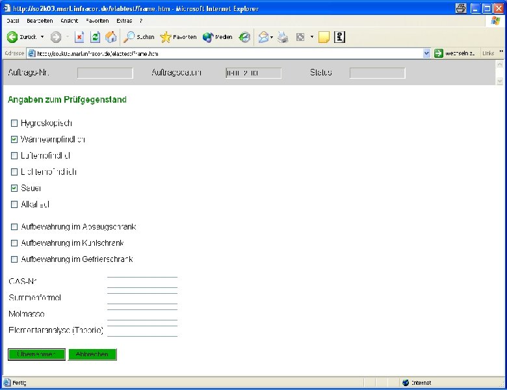Click the Internet zone globe icon
Image resolution: width=507 pixels, height=390 pixels.
click(x=406, y=383)
